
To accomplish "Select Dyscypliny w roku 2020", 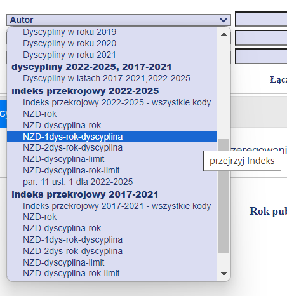I will tap(112, 43).
